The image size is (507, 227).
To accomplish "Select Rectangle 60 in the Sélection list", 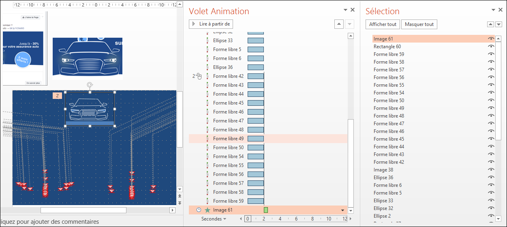I will coord(387,47).
